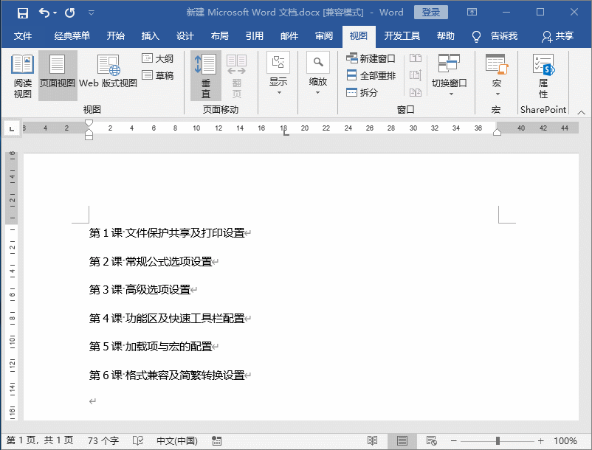Open the 经典菜单 tab
The height and width of the screenshot is (450, 592).
(72, 36)
